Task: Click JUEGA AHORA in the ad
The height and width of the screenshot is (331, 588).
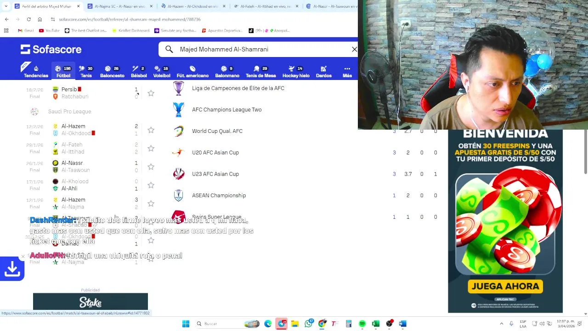Action: (x=505, y=286)
